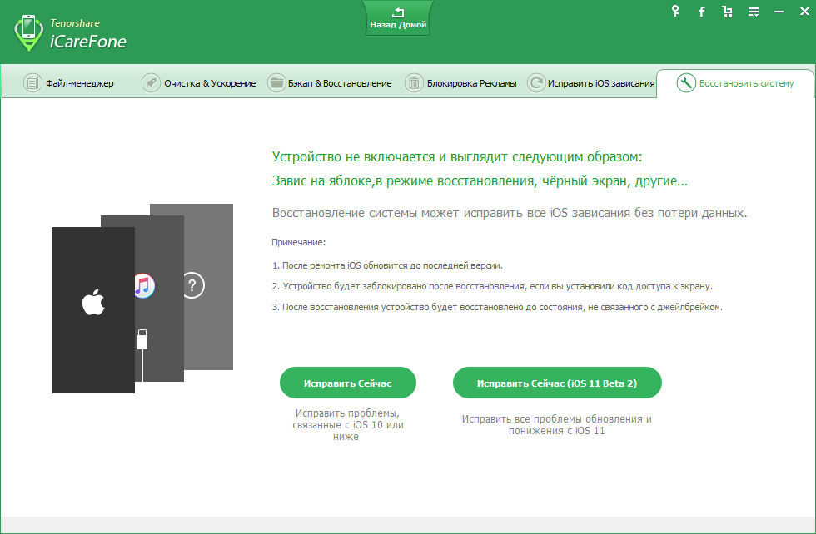Minimize the iCareFone window
The image size is (816, 534).
[x=779, y=12]
